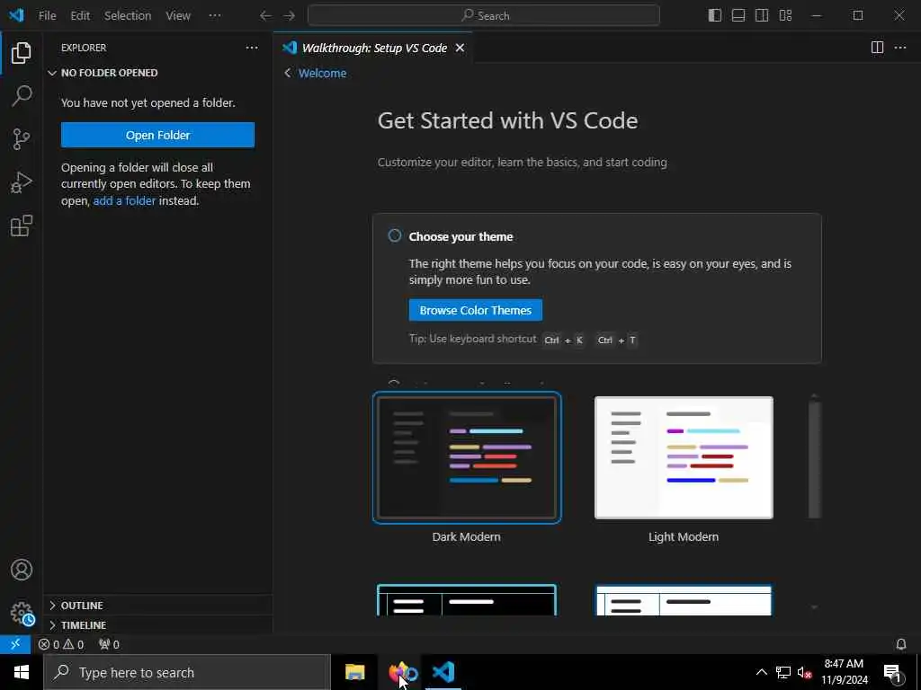Click the command center Search box
The width and height of the screenshot is (921, 690).
(483, 15)
